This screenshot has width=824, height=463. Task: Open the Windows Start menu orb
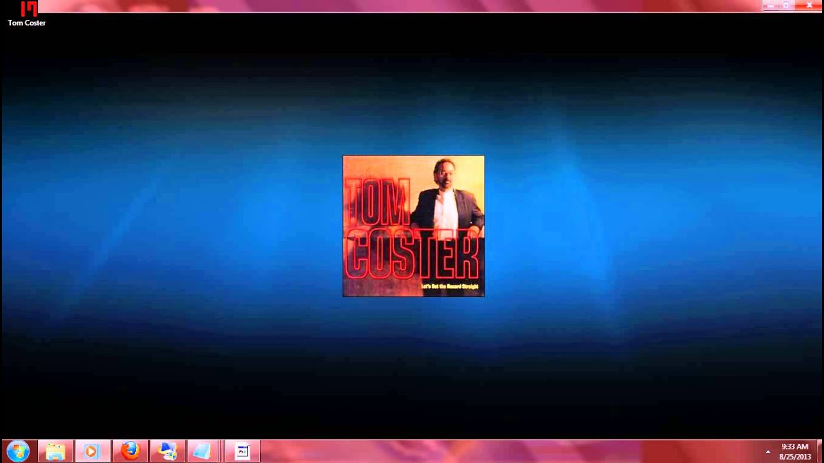(18, 451)
